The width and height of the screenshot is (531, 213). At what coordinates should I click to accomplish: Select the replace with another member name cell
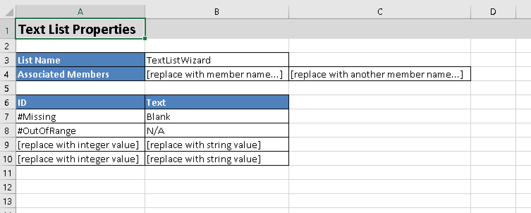[380, 74]
